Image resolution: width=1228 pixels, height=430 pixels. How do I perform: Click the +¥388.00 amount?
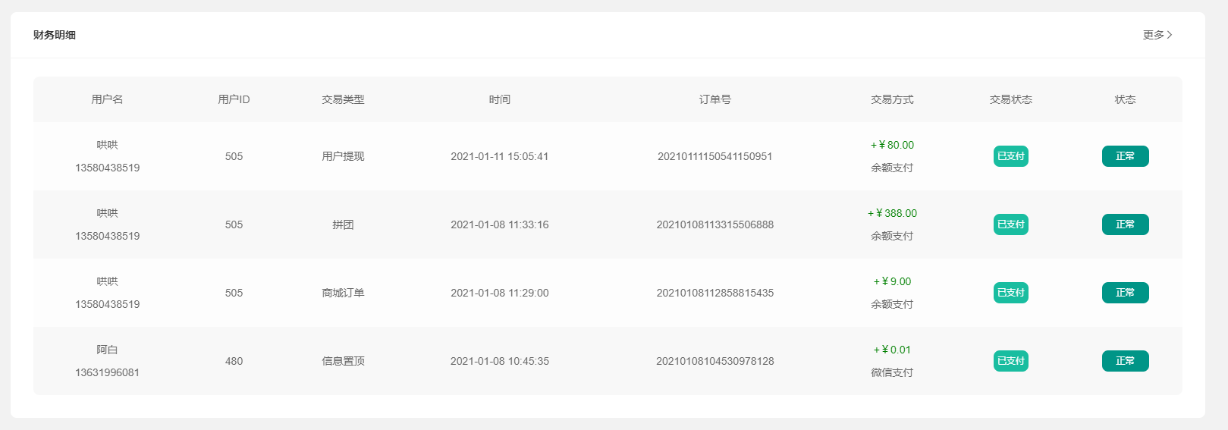pyautogui.click(x=892, y=213)
